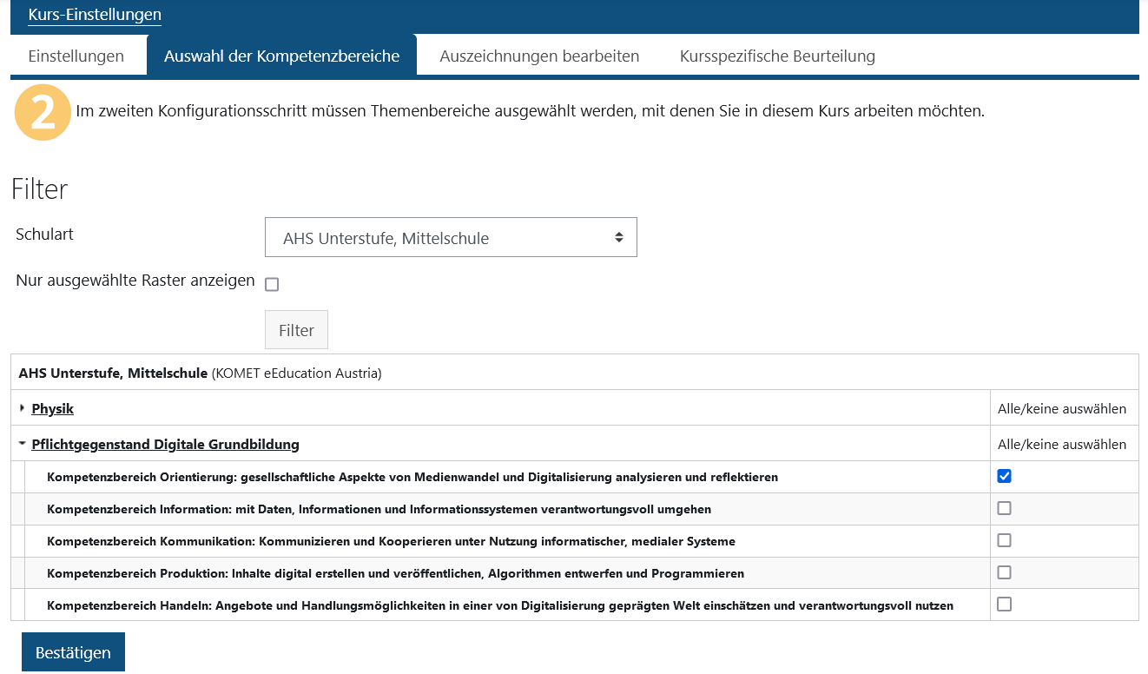Image resolution: width=1148 pixels, height=674 pixels.
Task: Switch to the Kursspezifische Beurteilung tab
Action: click(x=777, y=56)
